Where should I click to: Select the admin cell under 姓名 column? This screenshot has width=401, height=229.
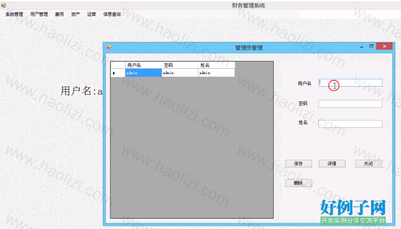tap(217, 73)
